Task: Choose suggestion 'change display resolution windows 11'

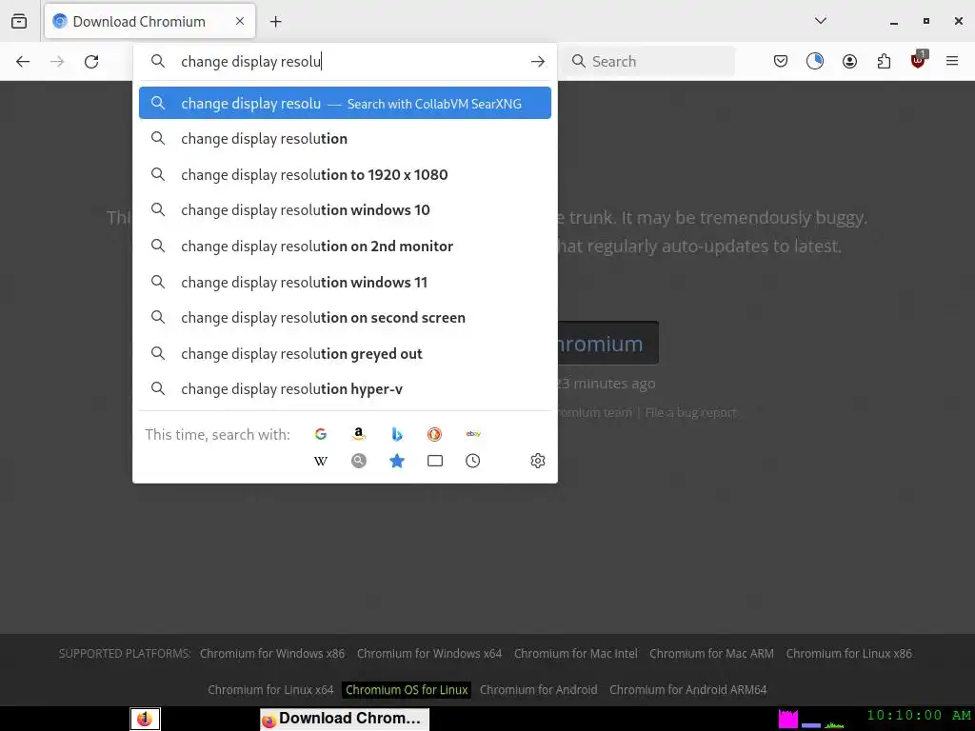Action: (345, 282)
